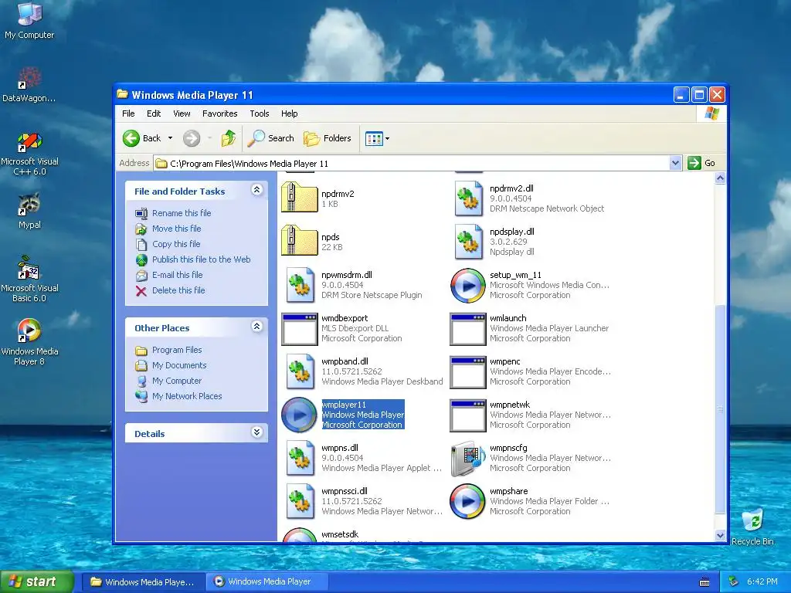Click the Search toolbar button
791x593 pixels.
pos(271,138)
